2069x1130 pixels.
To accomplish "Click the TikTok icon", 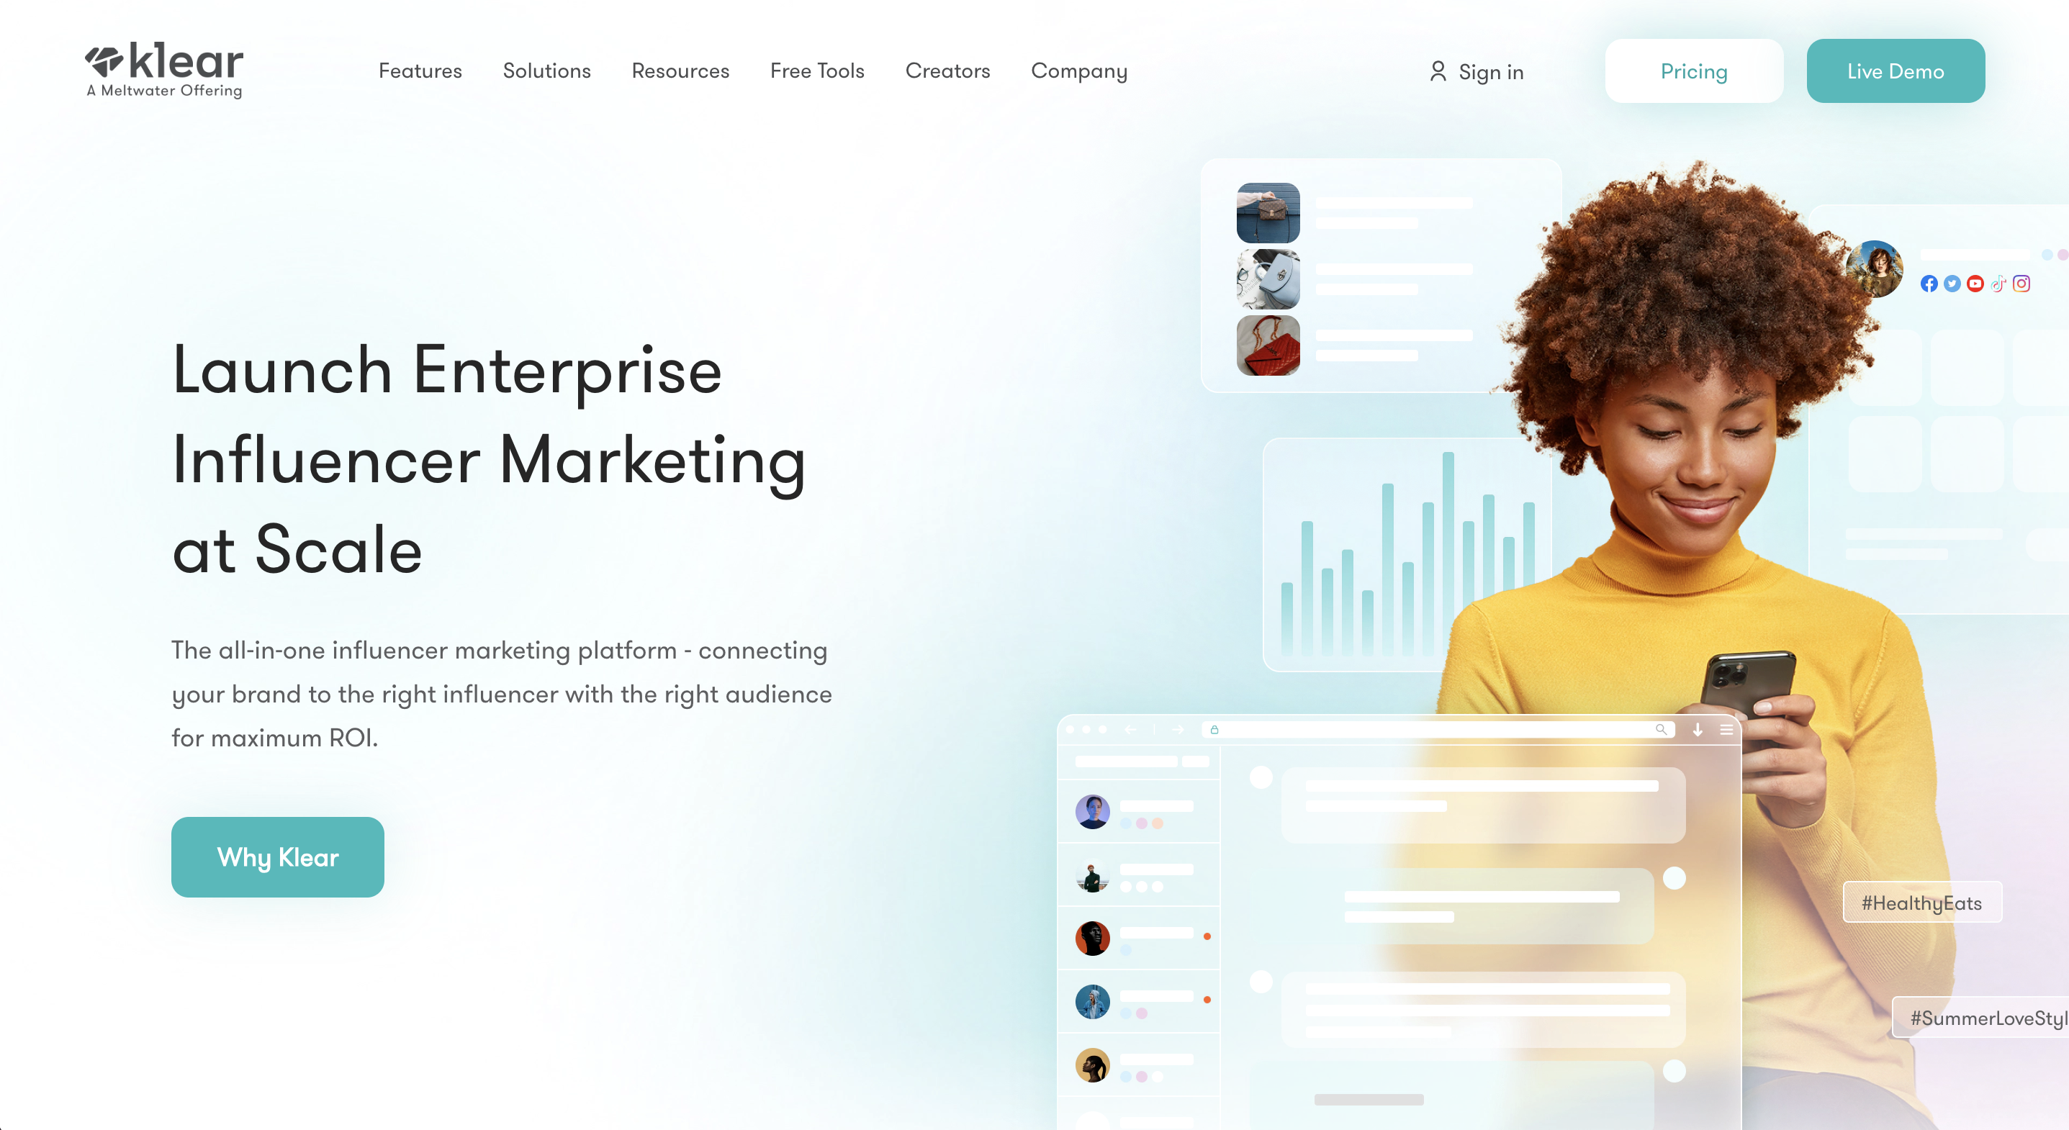I will click(1998, 284).
